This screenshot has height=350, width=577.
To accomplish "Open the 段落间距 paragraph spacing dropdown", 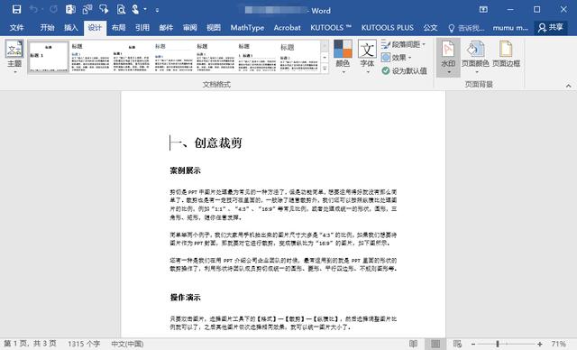I will tap(403, 44).
